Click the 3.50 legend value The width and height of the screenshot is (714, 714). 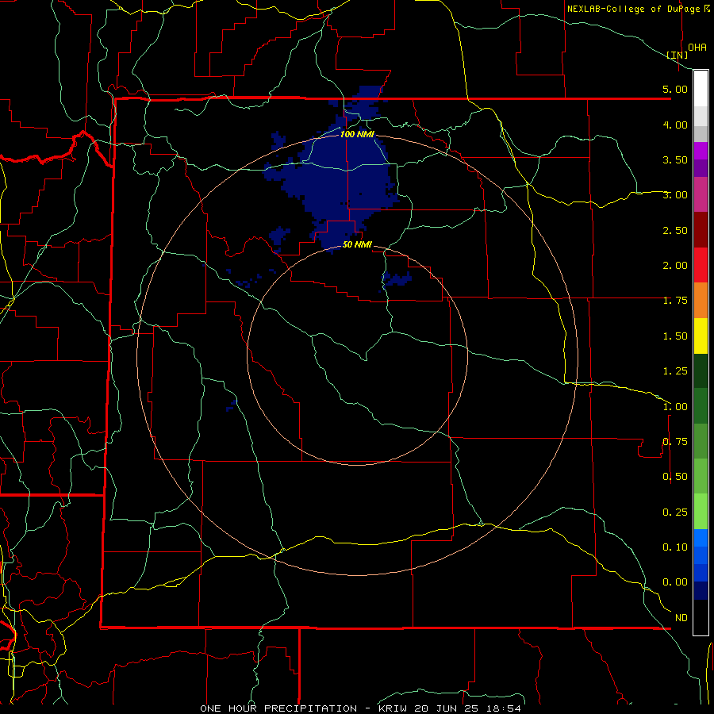(x=675, y=159)
